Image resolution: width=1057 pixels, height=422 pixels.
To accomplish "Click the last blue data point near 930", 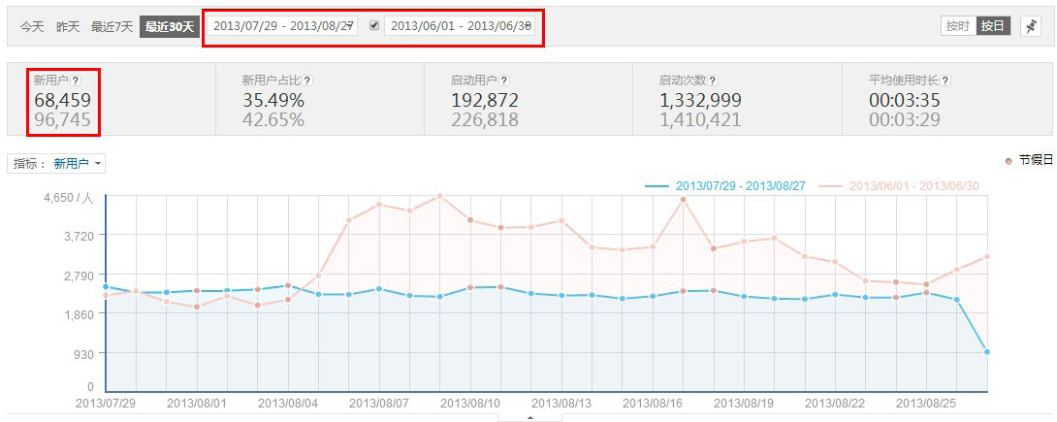I will point(987,352).
